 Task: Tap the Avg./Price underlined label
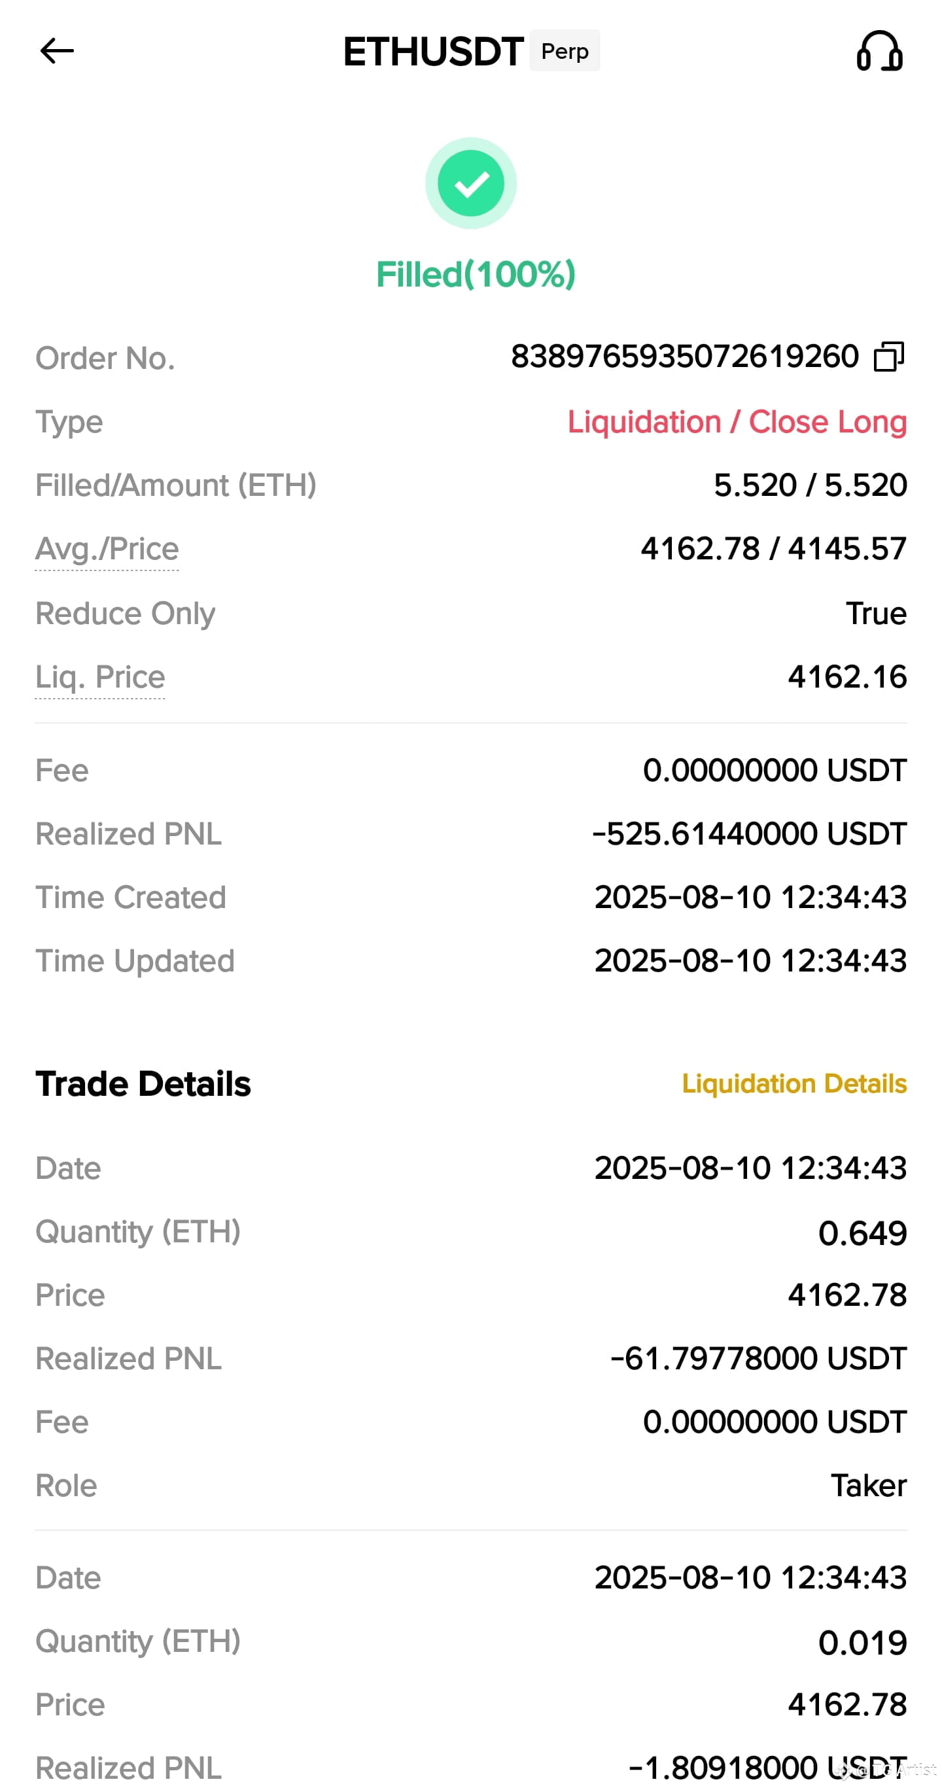(107, 549)
